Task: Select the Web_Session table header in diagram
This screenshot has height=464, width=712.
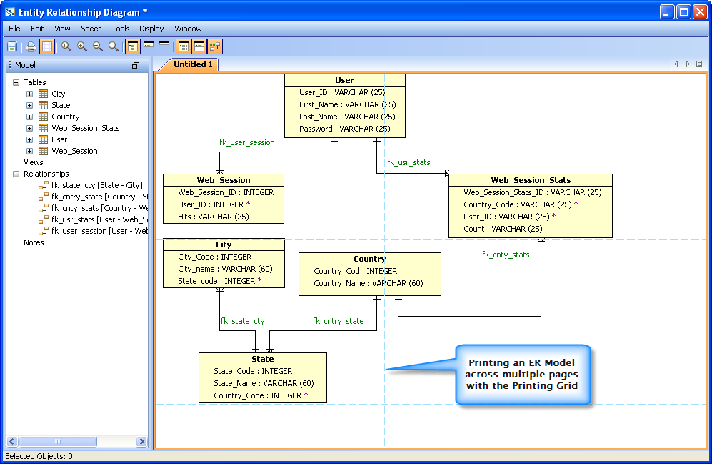Action: pyautogui.click(x=224, y=180)
